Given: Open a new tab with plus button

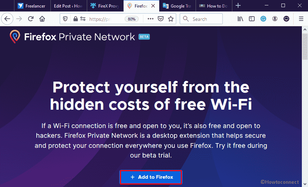Looking at the screenshot, I should 238,5.
